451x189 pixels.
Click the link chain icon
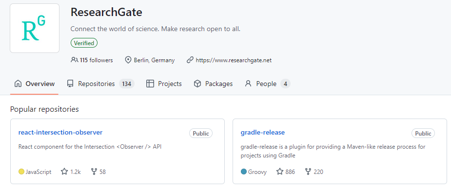[190, 60]
